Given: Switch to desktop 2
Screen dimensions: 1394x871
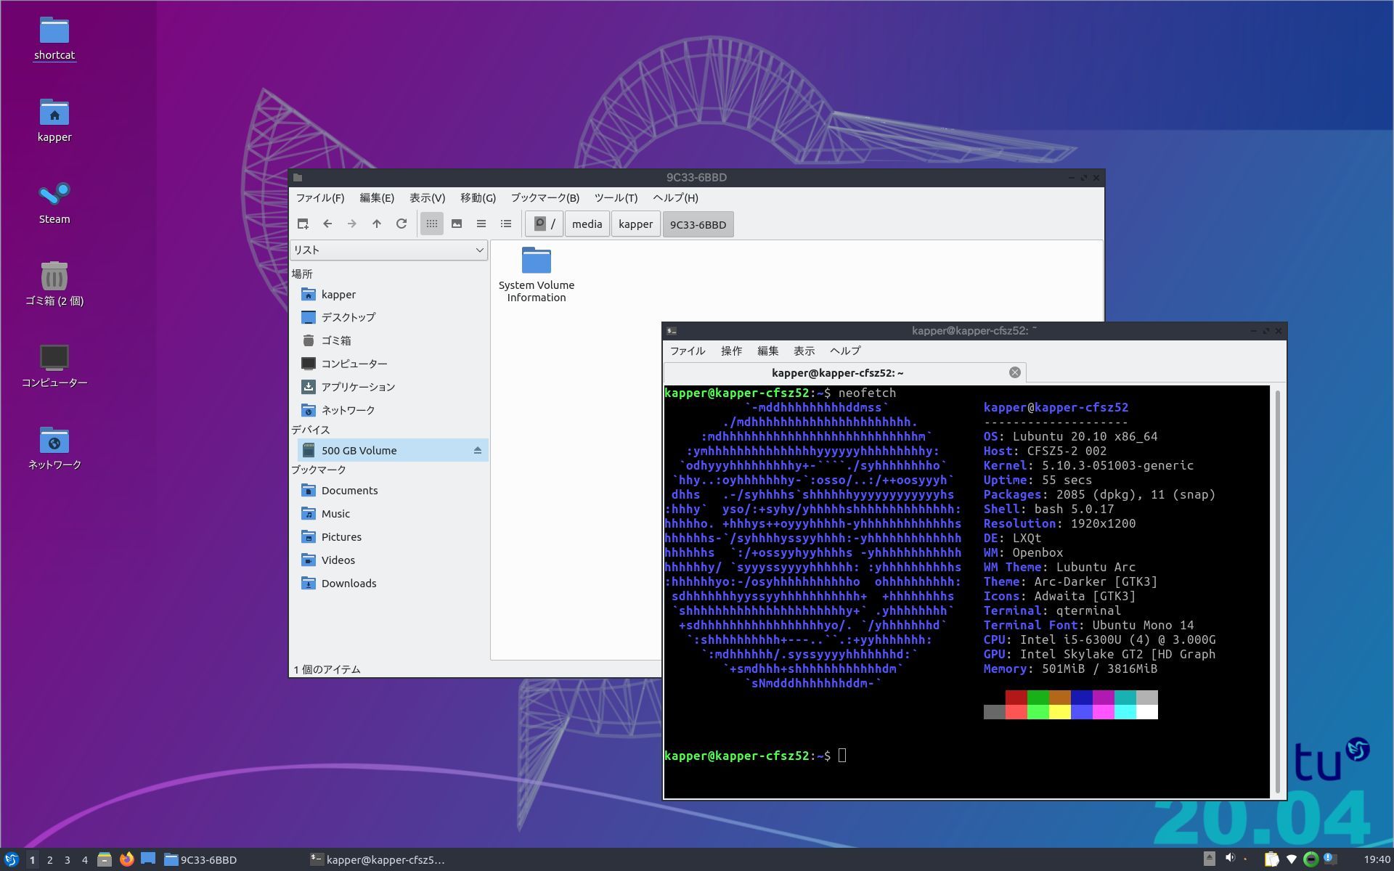Looking at the screenshot, I should point(49,860).
